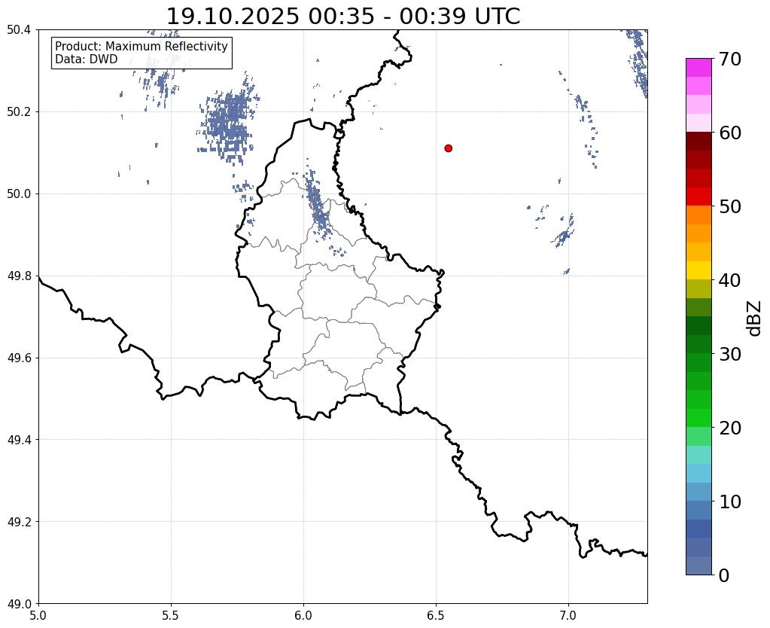The width and height of the screenshot is (770, 628).
Task: Click latitude axis label 49.2
Action: (x=19, y=522)
